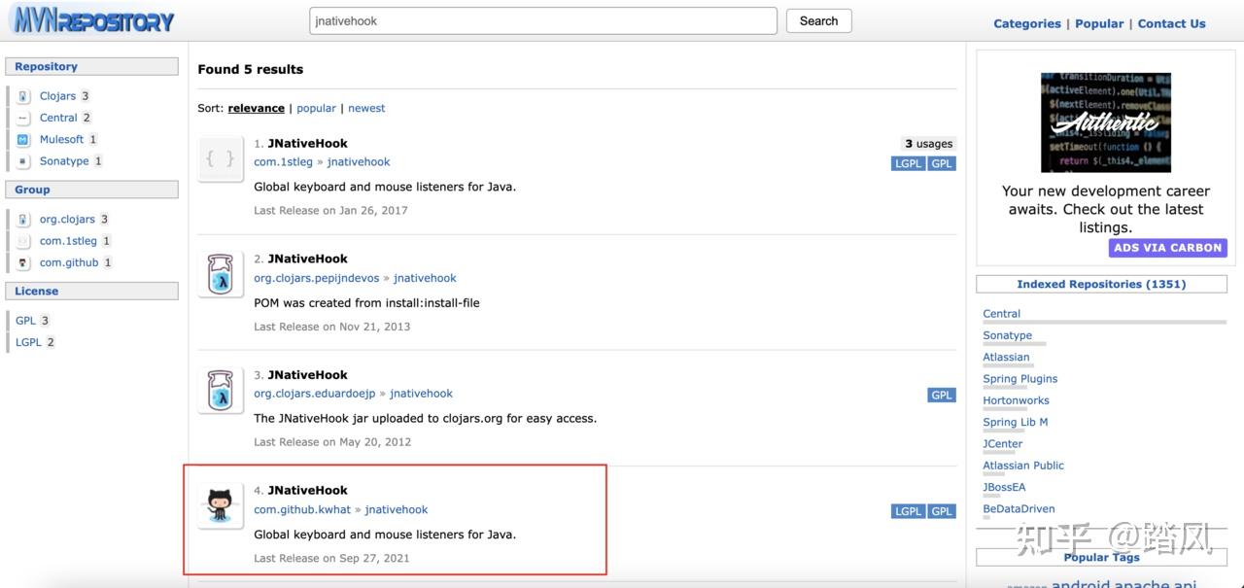1244x588 pixels.
Task: Click the ADS VIA CARBON button
Action: pos(1167,248)
